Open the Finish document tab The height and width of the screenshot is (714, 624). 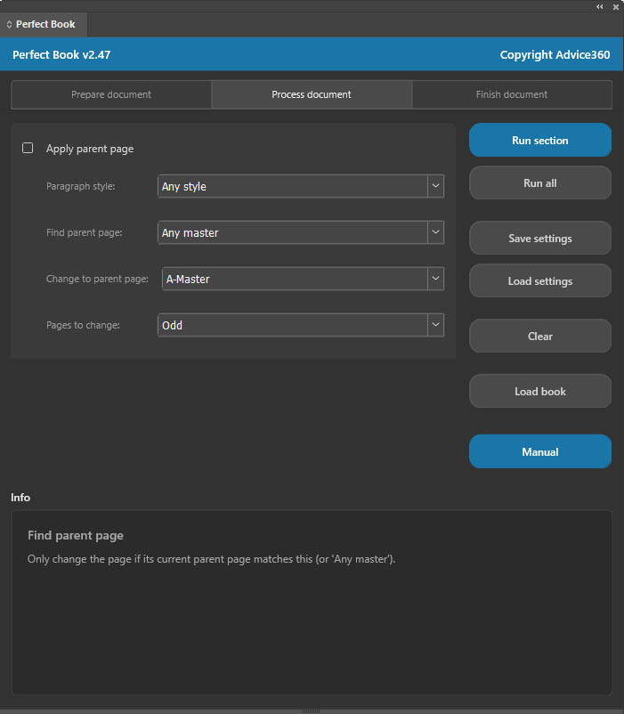[512, 94]
